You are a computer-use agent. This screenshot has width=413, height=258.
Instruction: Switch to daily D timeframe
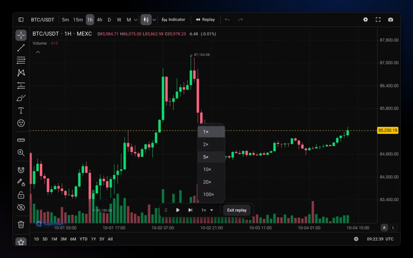click(x=109, y=20)
